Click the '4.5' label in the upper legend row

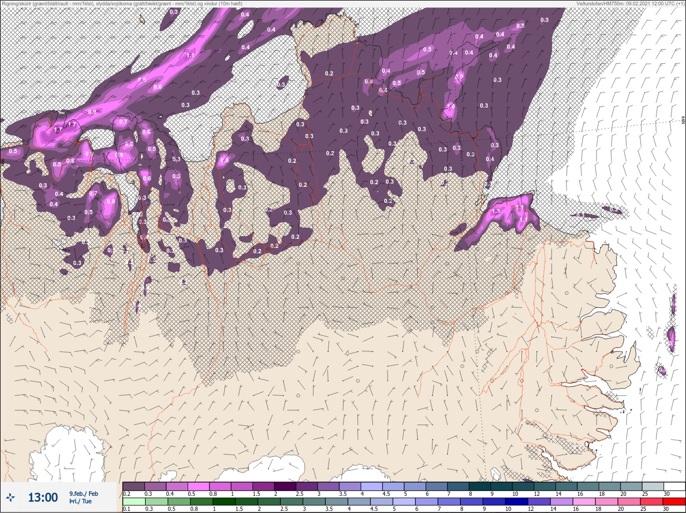coord(386,494)
